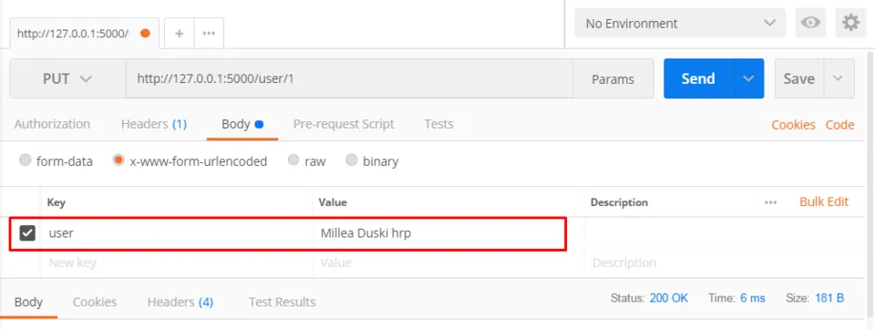Screen dimensions: 875x330
Task: Open tab options three-dot menu
Action: point(209,34)
